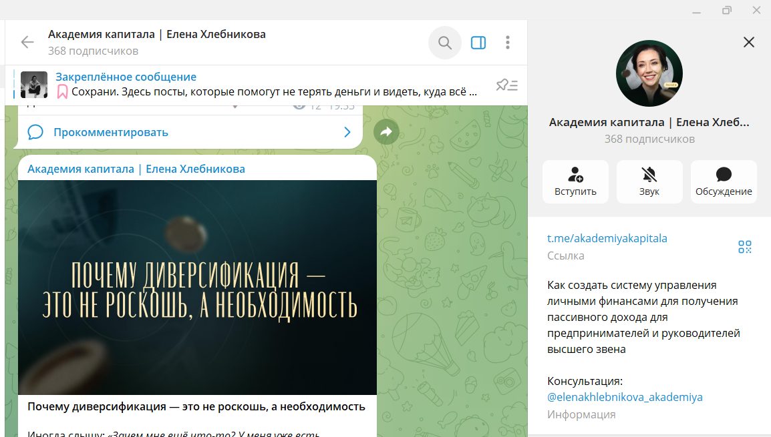
Task: Open the channel avatar photo
Action: point(649,73)
